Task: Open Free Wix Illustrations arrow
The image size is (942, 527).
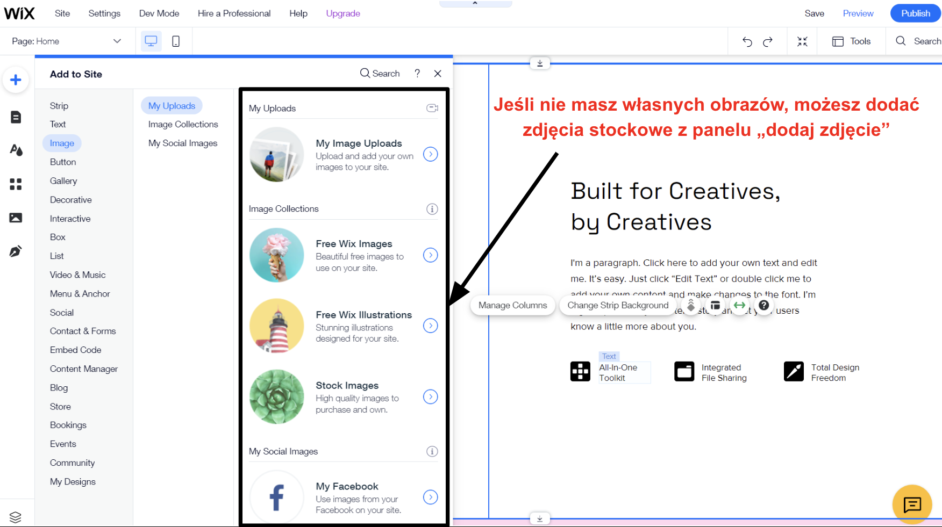Action: pos(431,326)
